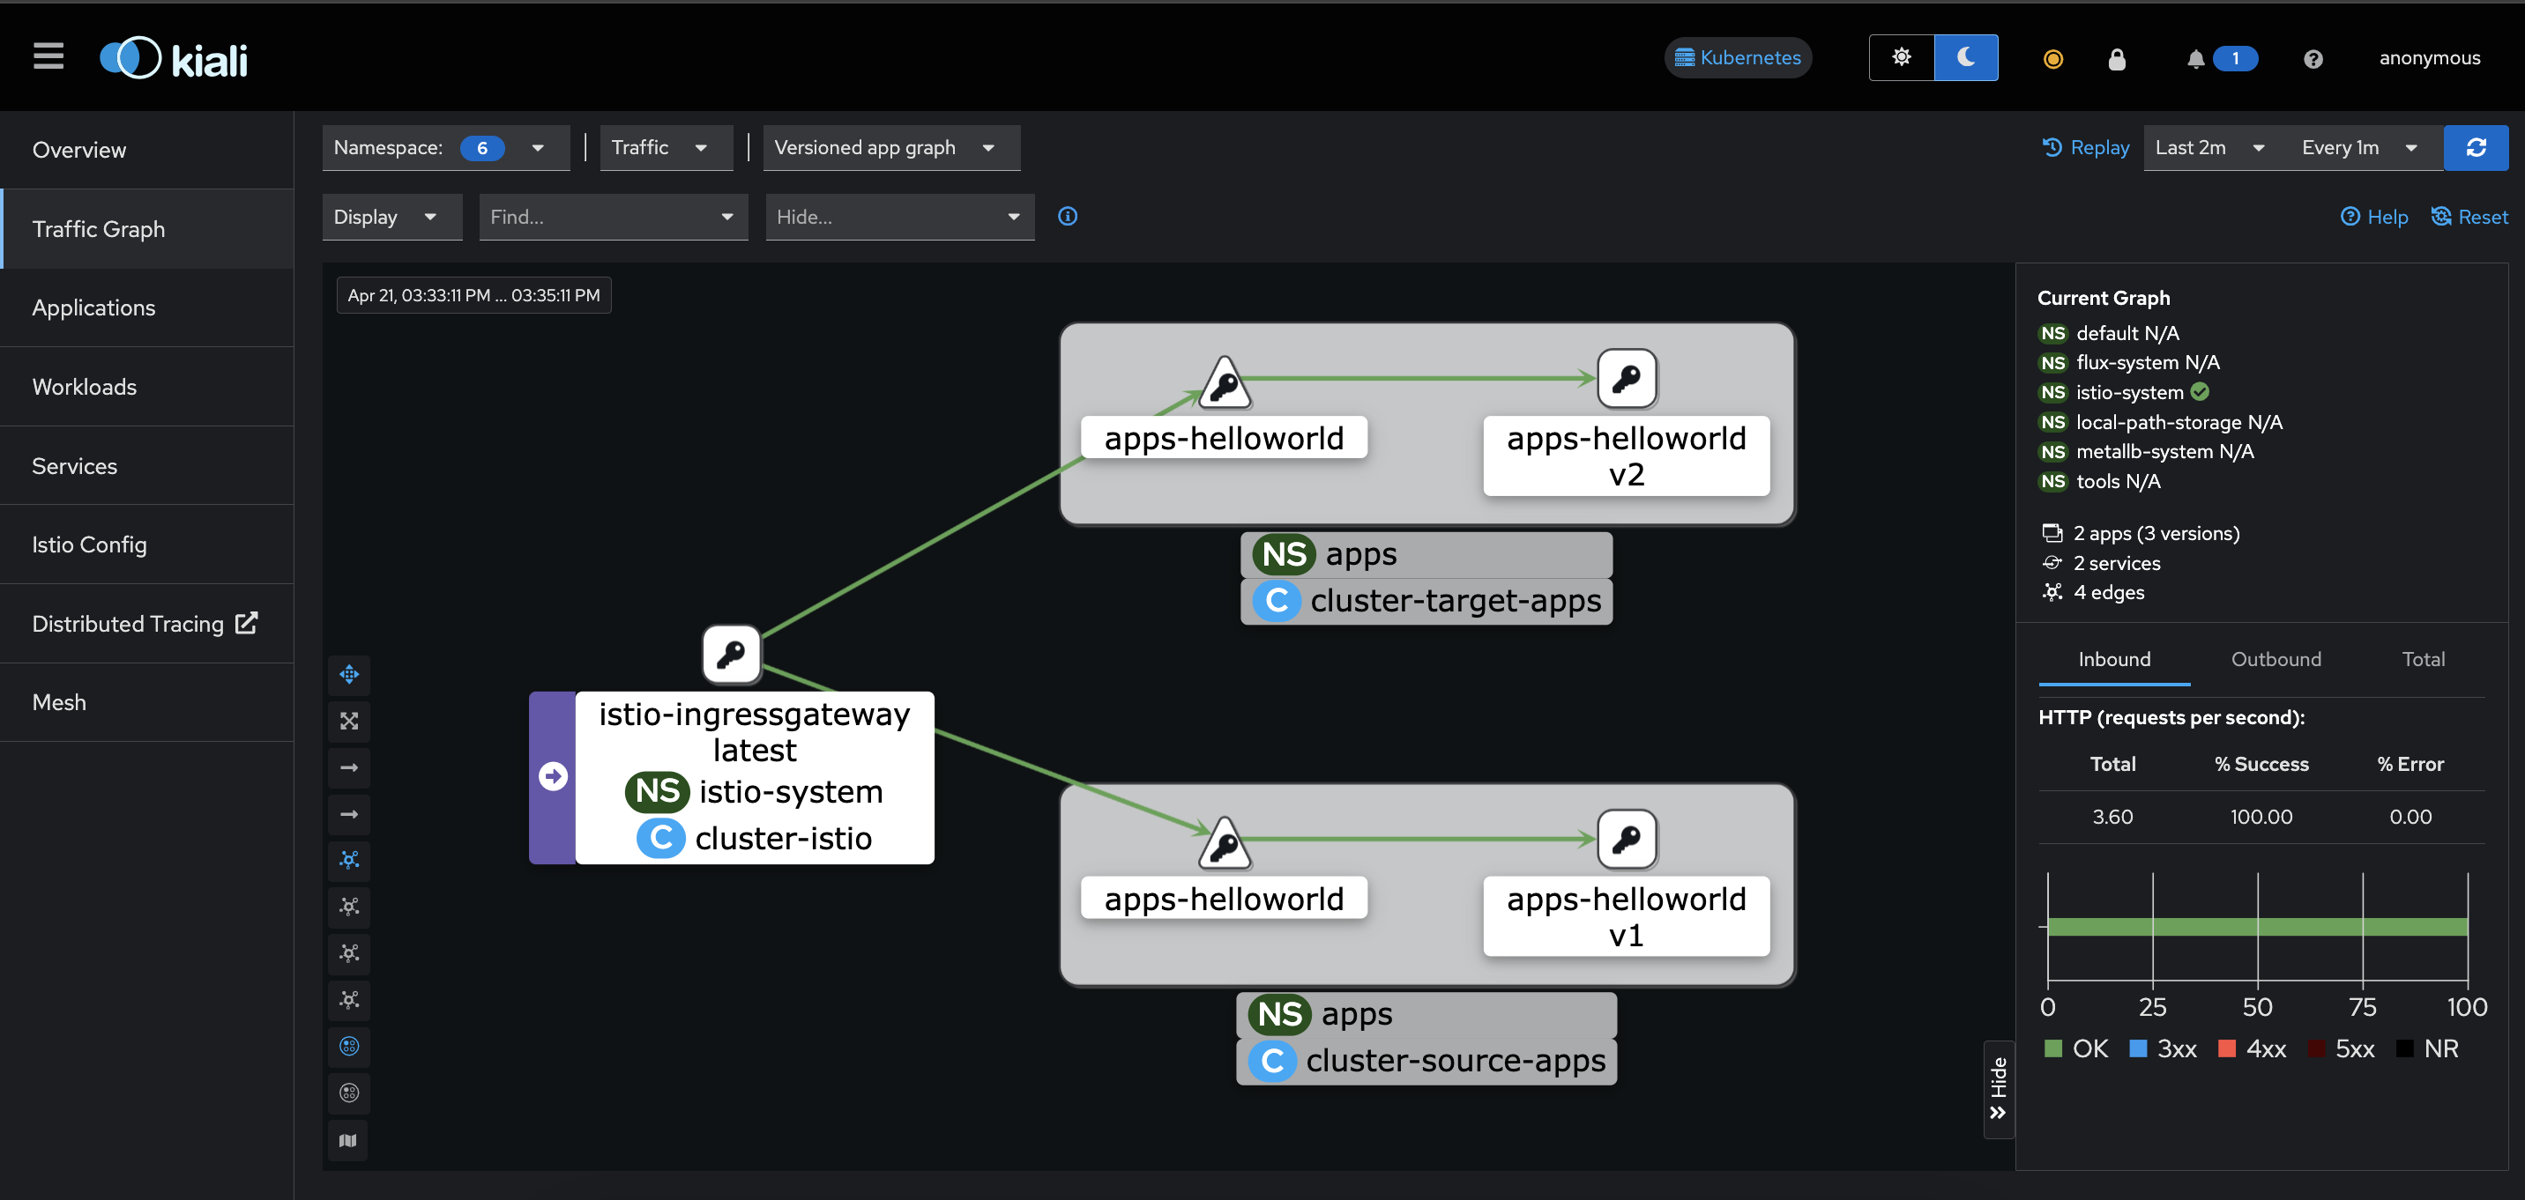Click the hamburger menu icon

pyautogui.click(x=48, y=56)
